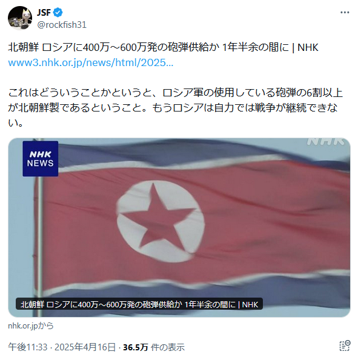Click the NHK NEWS logo on card
This screenshot has height=357, width=358.
[x=41, y=159]
